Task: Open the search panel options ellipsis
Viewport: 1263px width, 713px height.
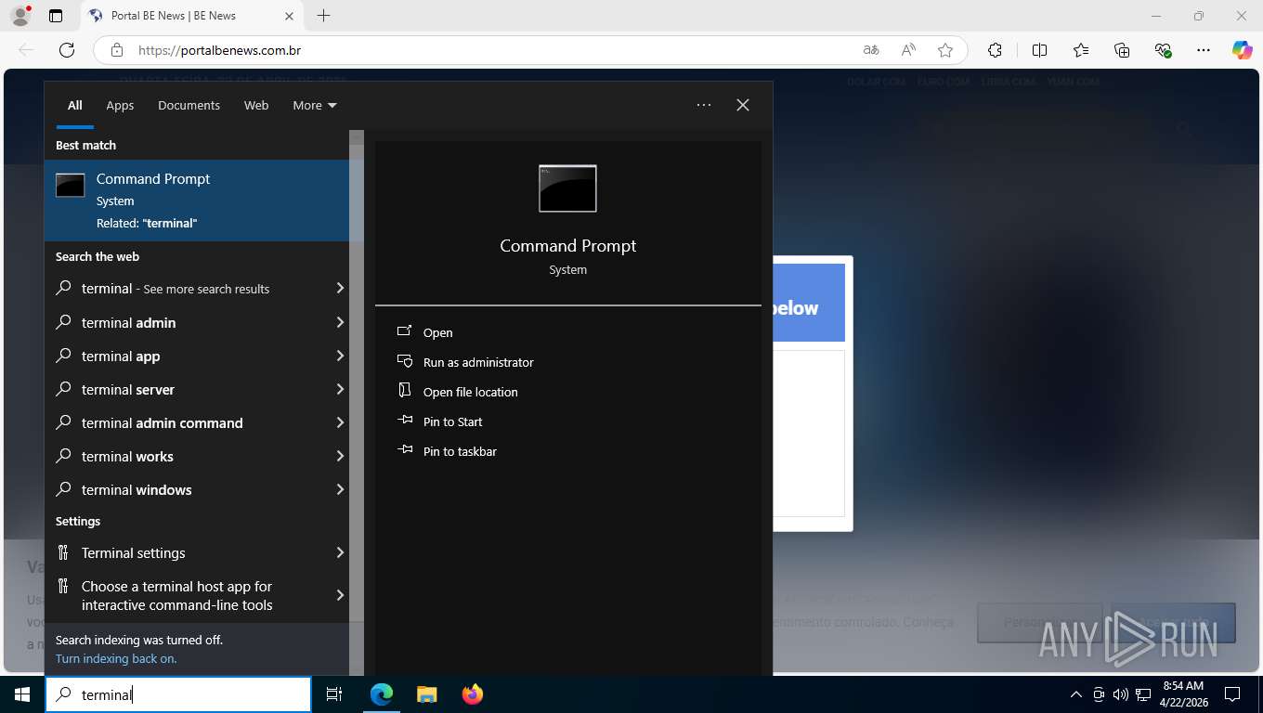Action: click(x=704, y=105)
